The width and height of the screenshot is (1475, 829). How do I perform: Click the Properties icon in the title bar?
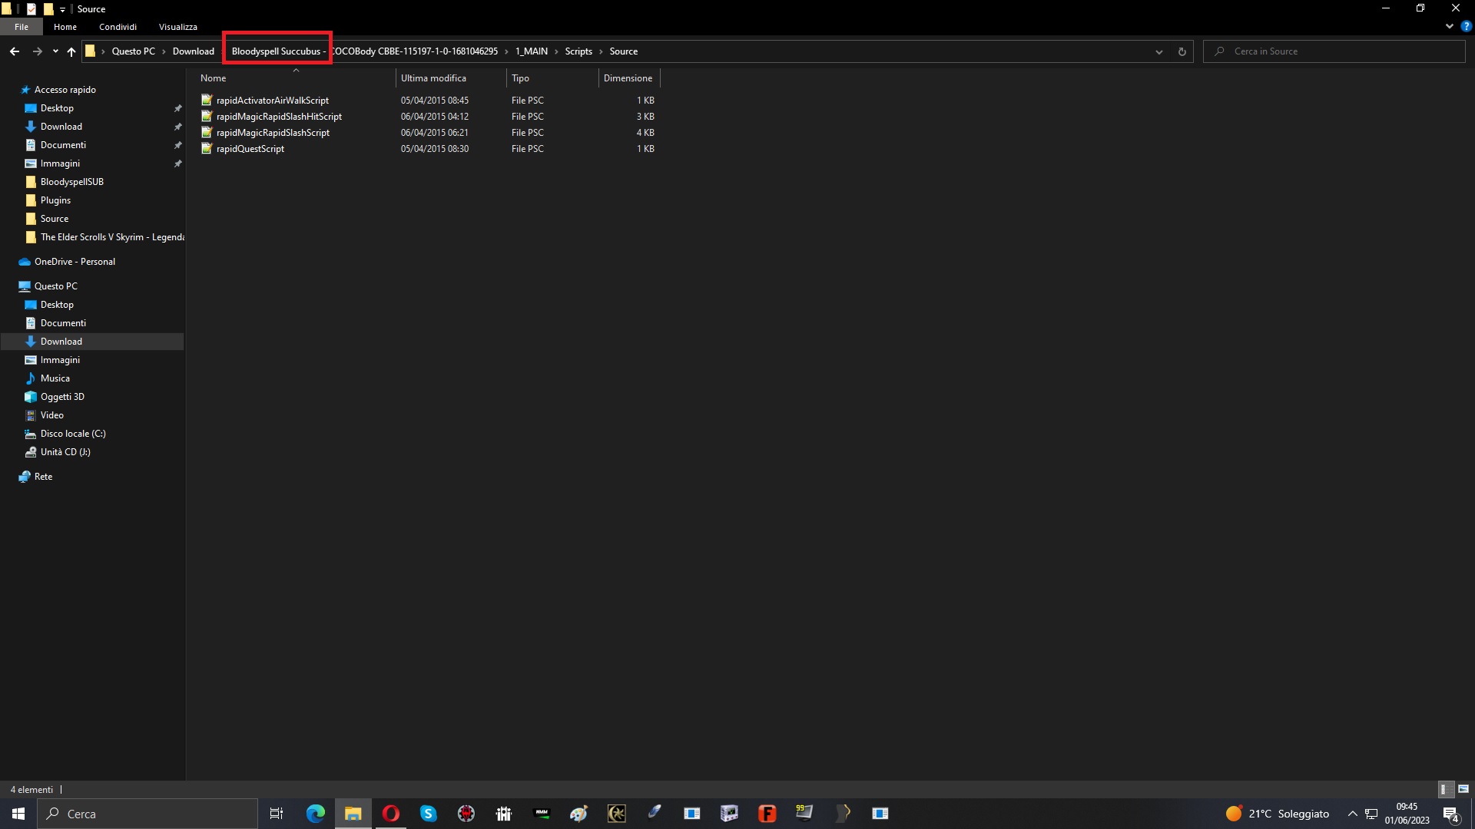[31, 9]
